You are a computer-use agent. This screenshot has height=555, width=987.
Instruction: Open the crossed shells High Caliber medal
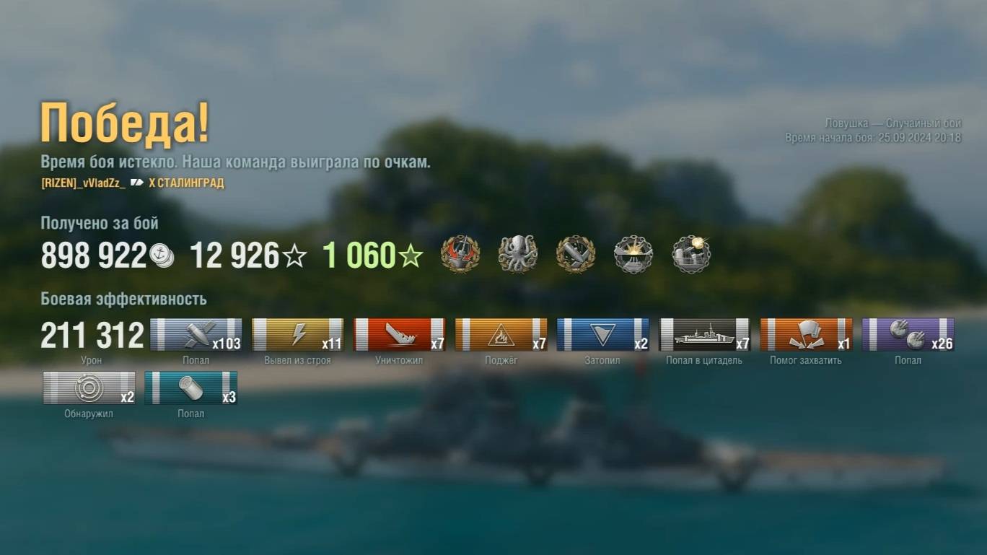click(576, 254)
